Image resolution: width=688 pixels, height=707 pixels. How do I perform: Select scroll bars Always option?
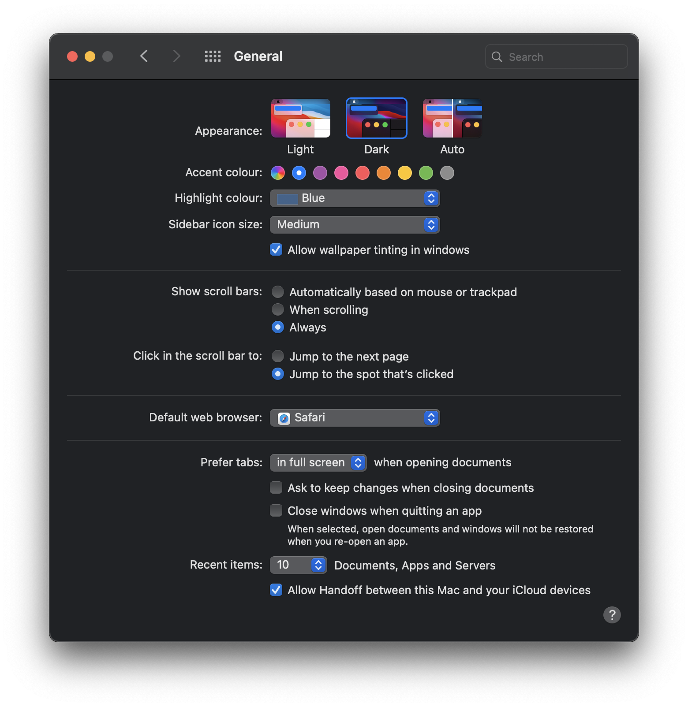point(278,327)
